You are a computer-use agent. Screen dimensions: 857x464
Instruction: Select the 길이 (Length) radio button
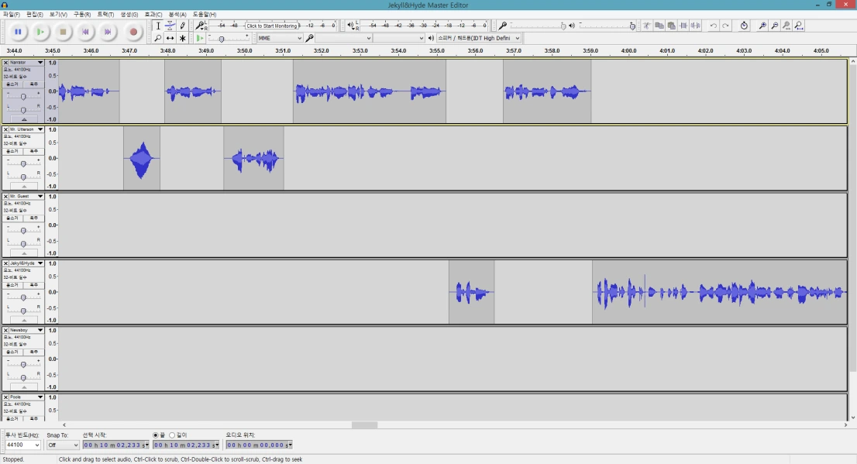(x=171, y=435)
